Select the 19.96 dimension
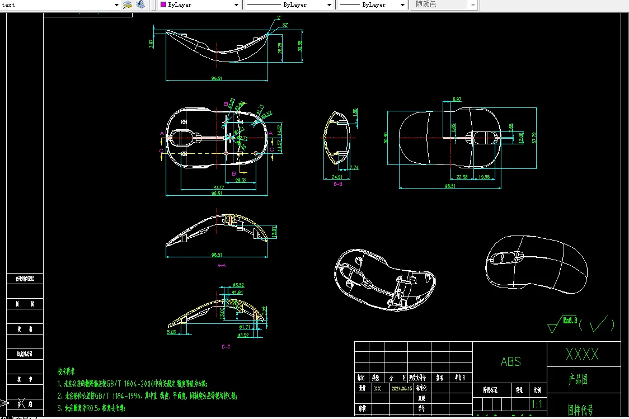The image size is (629, 419). [484, 177]
